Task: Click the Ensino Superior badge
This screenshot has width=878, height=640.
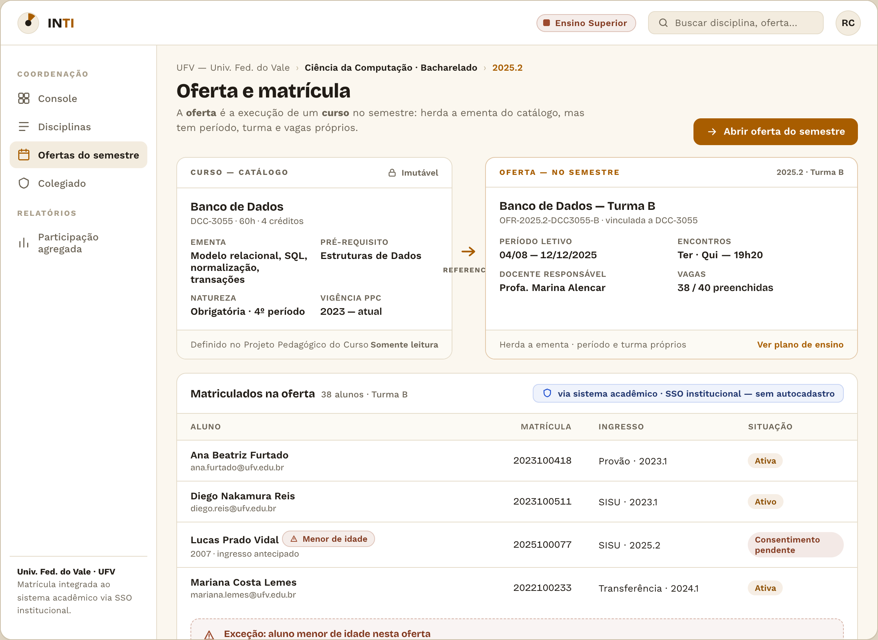Action: (586, 23)
